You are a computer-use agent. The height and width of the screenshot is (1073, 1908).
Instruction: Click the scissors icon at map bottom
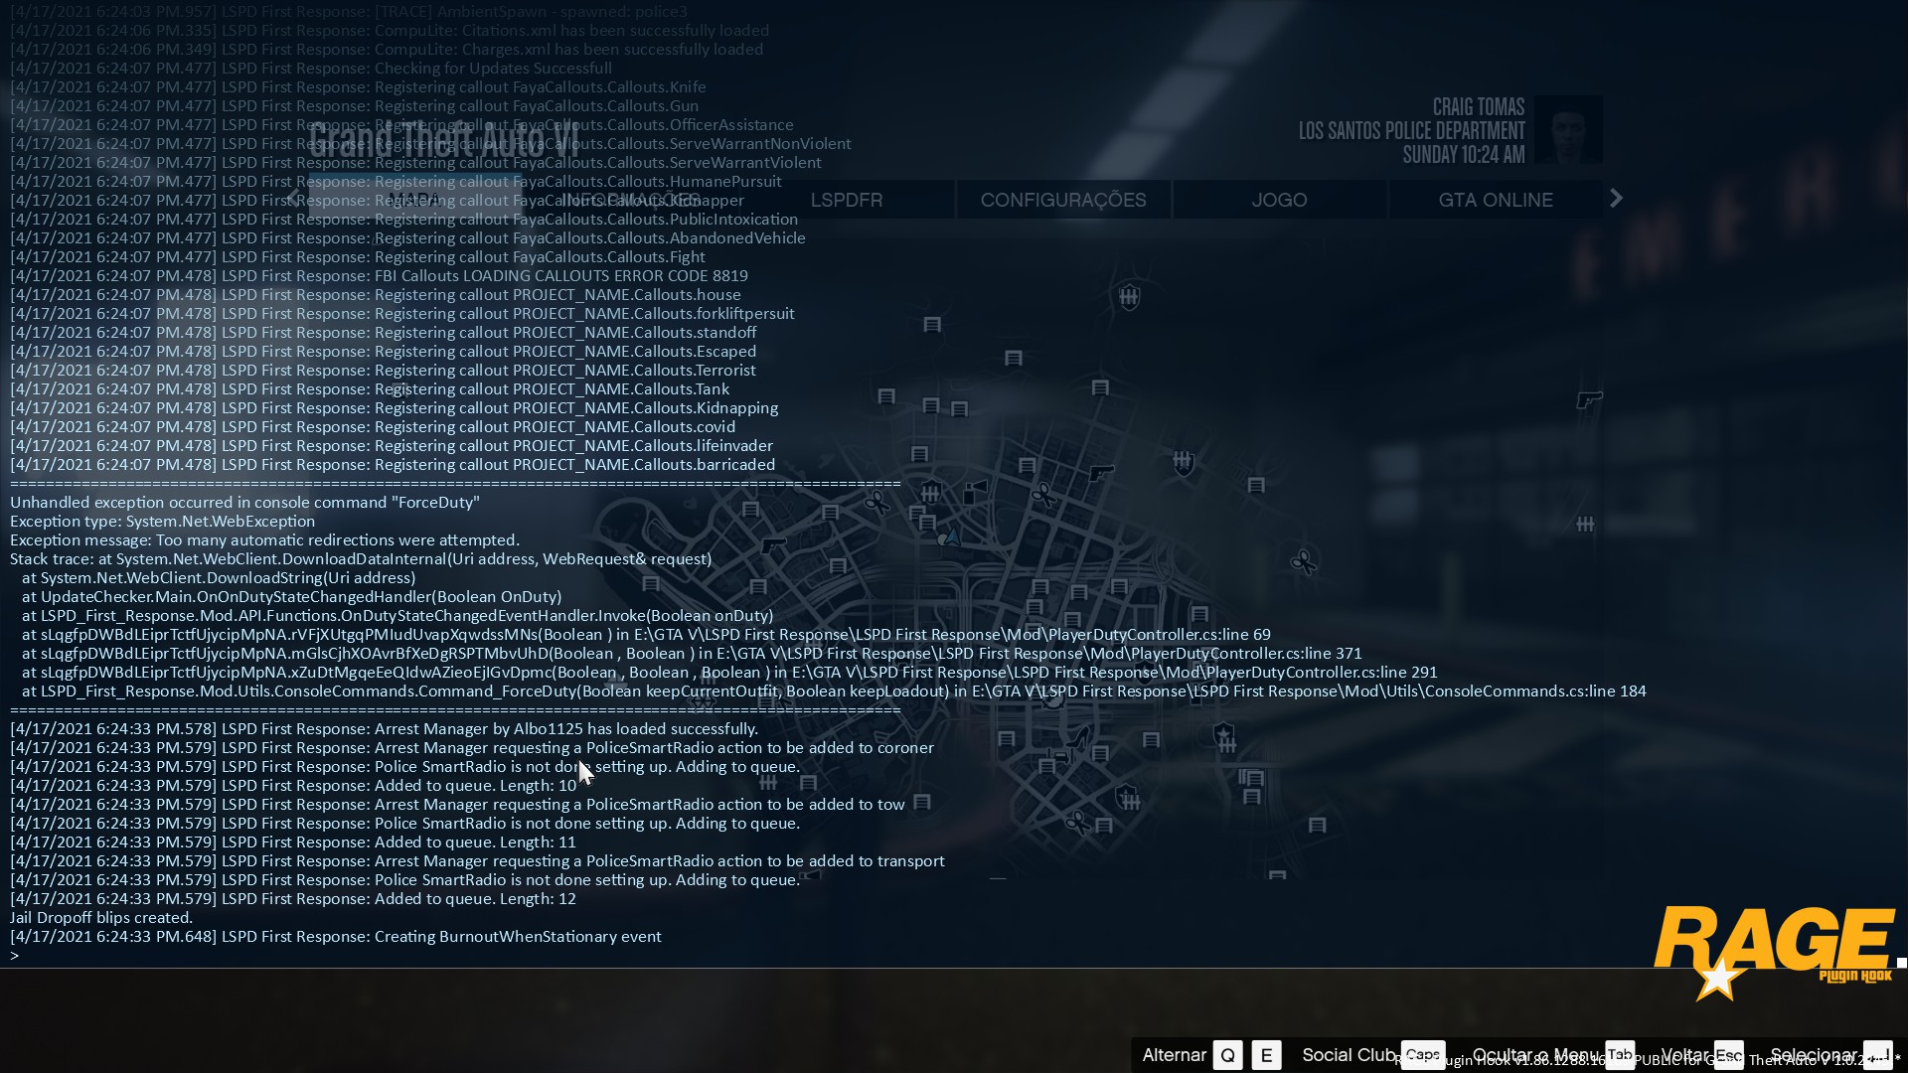pos(1077,822)
